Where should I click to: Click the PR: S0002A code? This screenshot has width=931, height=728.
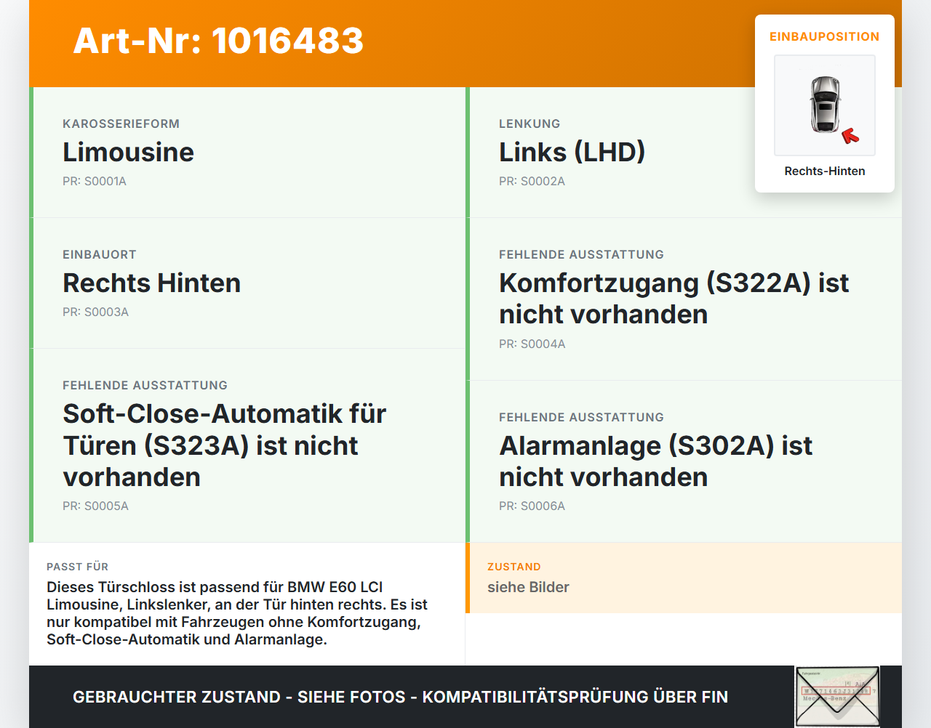tap(532, 181)
